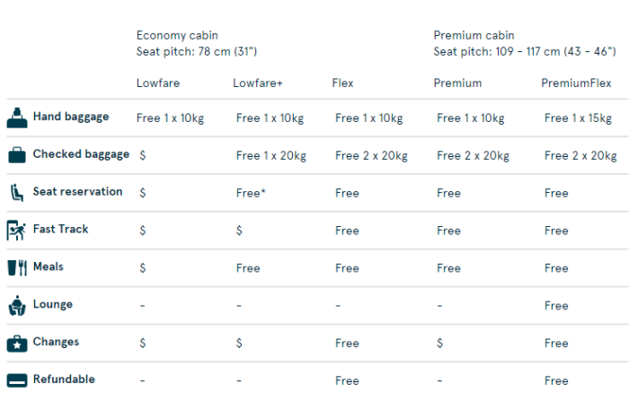638x401 pixels.
Task: Click the Free* seat reservation entry under Lowfare+
Action: pyautogui.click(x=251, y=193)
